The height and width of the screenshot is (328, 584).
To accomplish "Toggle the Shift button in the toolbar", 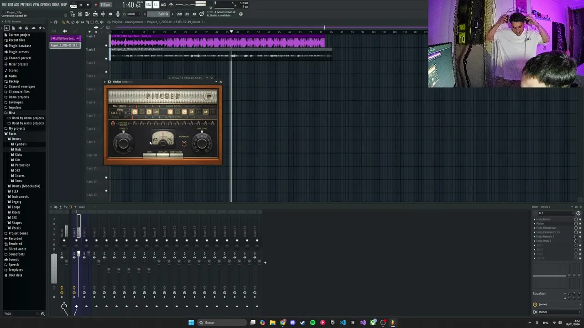I will click(179, 14).
